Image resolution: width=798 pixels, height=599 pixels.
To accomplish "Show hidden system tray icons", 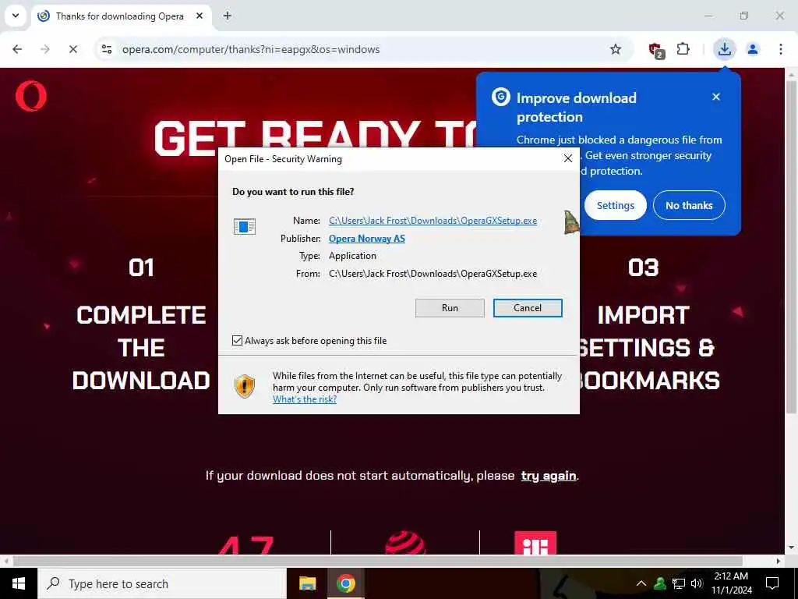I will click(x=641, y=583).
